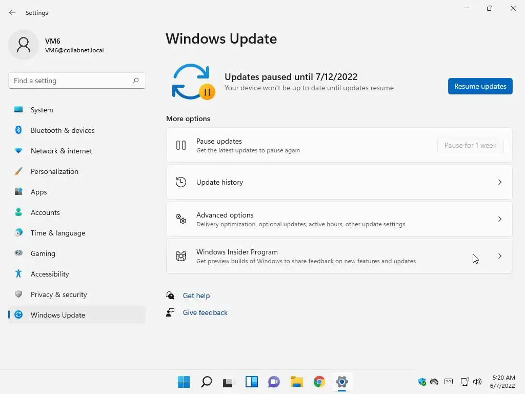Click the pause bars icon beside Pause updates
525x394 pixels.
click(181, 145)
